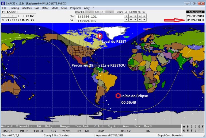Click the M- control in toolbar
The height and width of the screenshot is (138, 206).
tap(3, 20)
